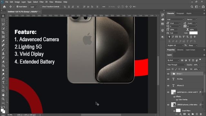Screen dimensions: 206x116
Task: Open the workspace switcher icon
Action: click(x=197, y=7)
